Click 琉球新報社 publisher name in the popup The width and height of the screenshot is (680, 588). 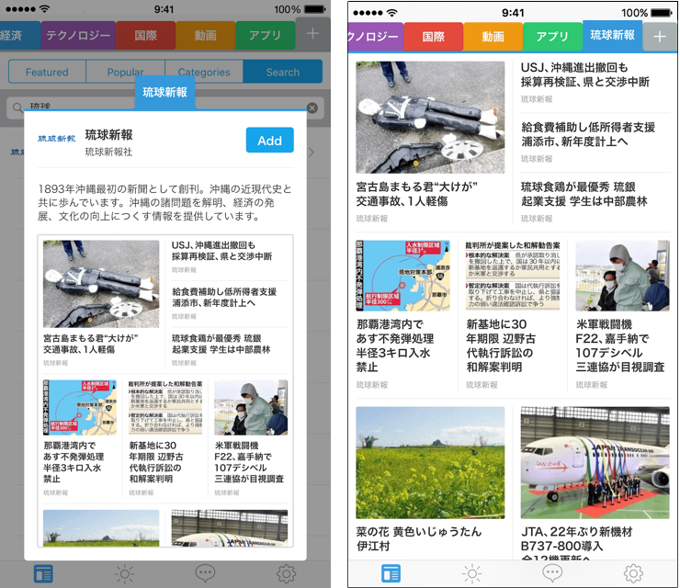[108, 152]
